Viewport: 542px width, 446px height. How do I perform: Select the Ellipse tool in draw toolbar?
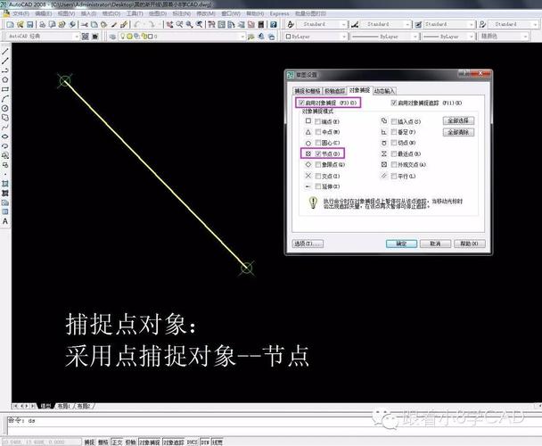pyautogui.click(x=5, y=136)
